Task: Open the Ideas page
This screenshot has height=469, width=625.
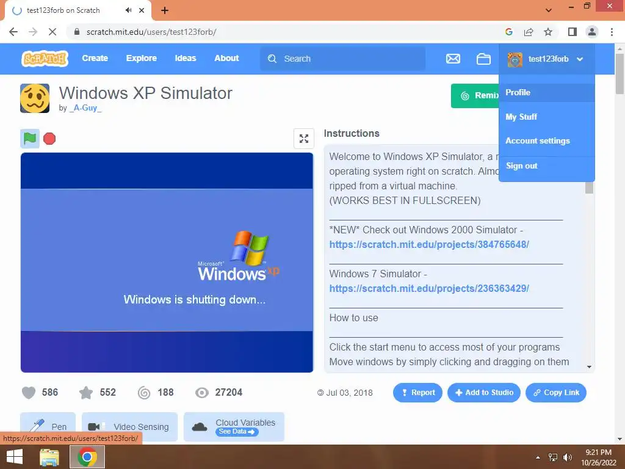Action: 186,58
